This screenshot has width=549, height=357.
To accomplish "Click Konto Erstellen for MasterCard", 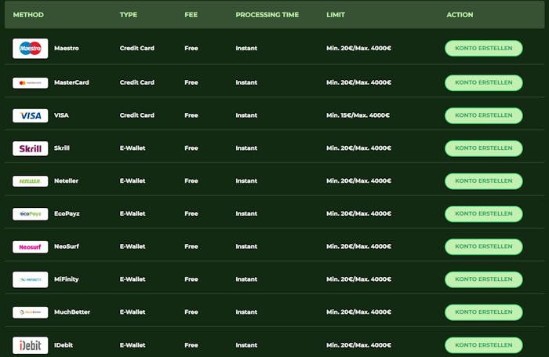I will point(484,82).
